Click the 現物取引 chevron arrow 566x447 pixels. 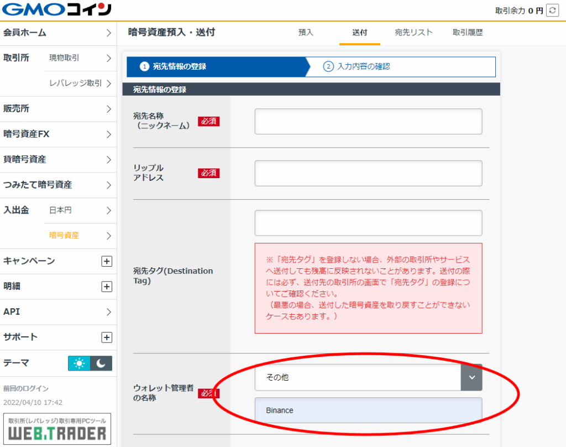(109, 58)
